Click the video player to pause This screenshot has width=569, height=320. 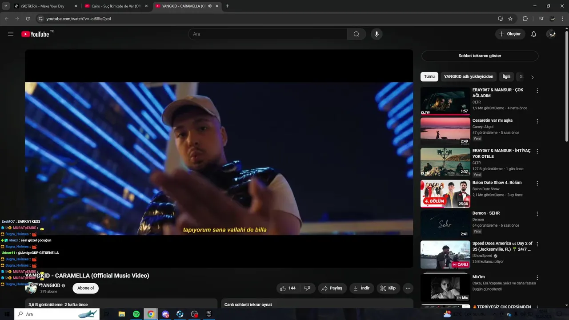click(x=219, y=159)
